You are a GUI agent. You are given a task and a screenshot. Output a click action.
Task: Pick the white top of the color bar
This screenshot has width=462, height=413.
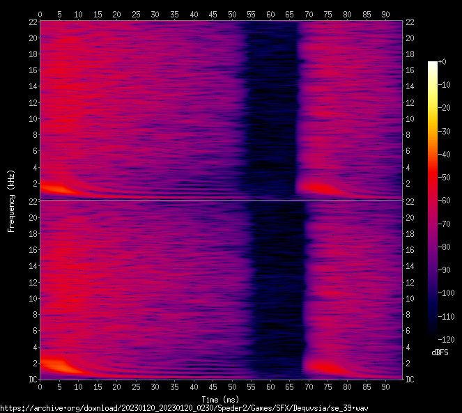coord(433,63)
